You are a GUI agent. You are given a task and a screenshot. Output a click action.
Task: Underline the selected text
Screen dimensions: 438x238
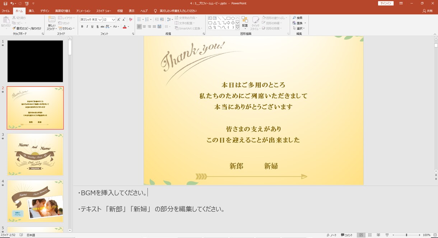point(92,27)
